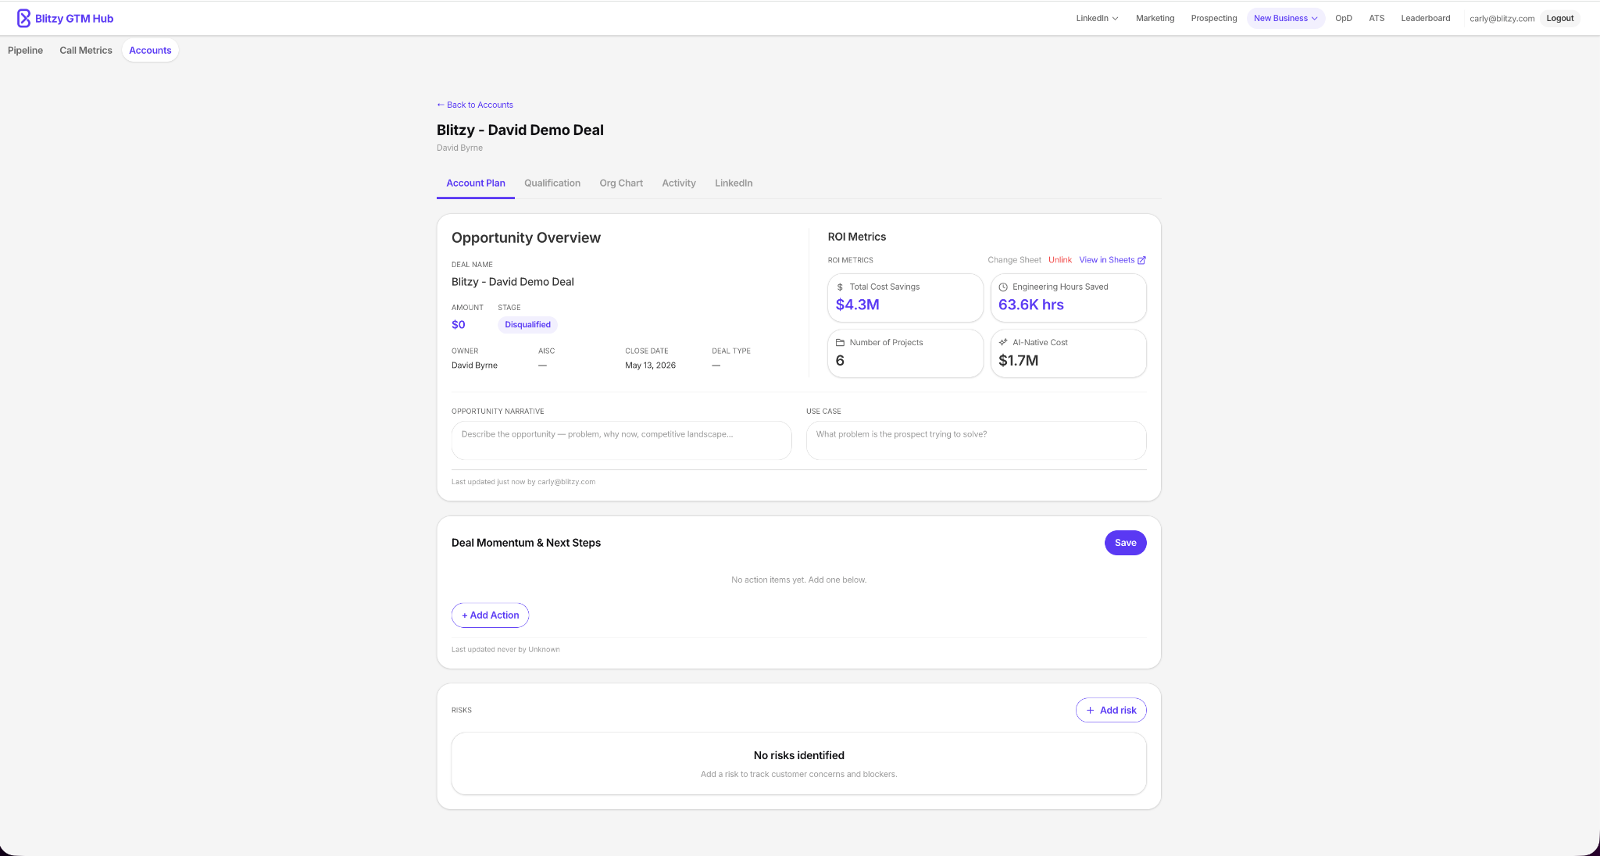This screenshot has height=856, width=1600.
Task: Go back via Back to Accounts link
Action: (475, 105)
